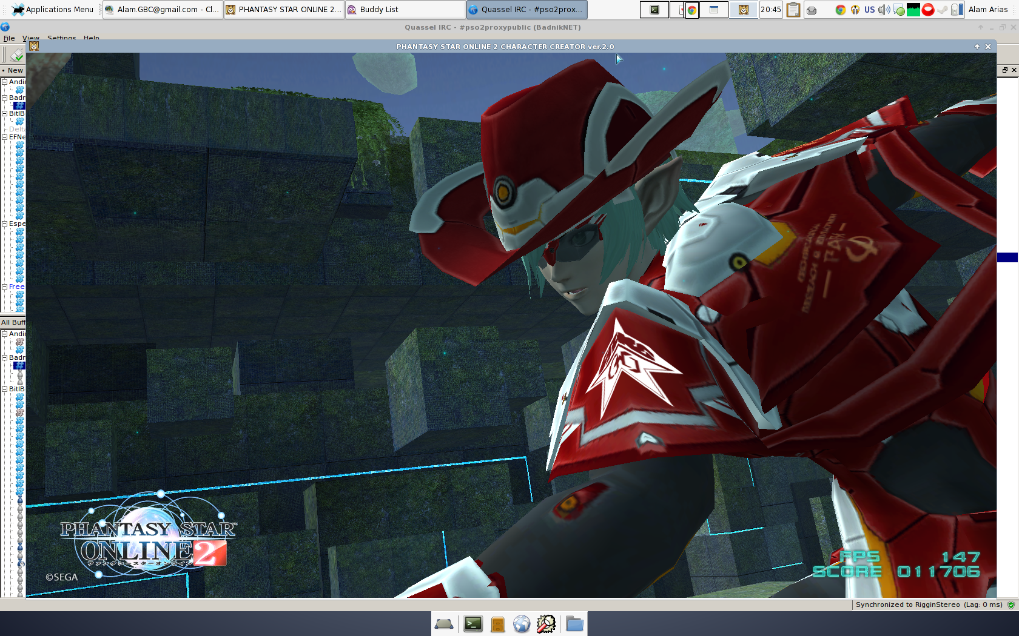Open Steam tray icon
The height and width of the screenshot is (636, 1019).
[x=943, y=10]
